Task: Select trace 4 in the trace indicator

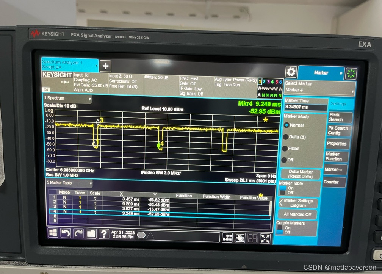Action: (272, 82)
